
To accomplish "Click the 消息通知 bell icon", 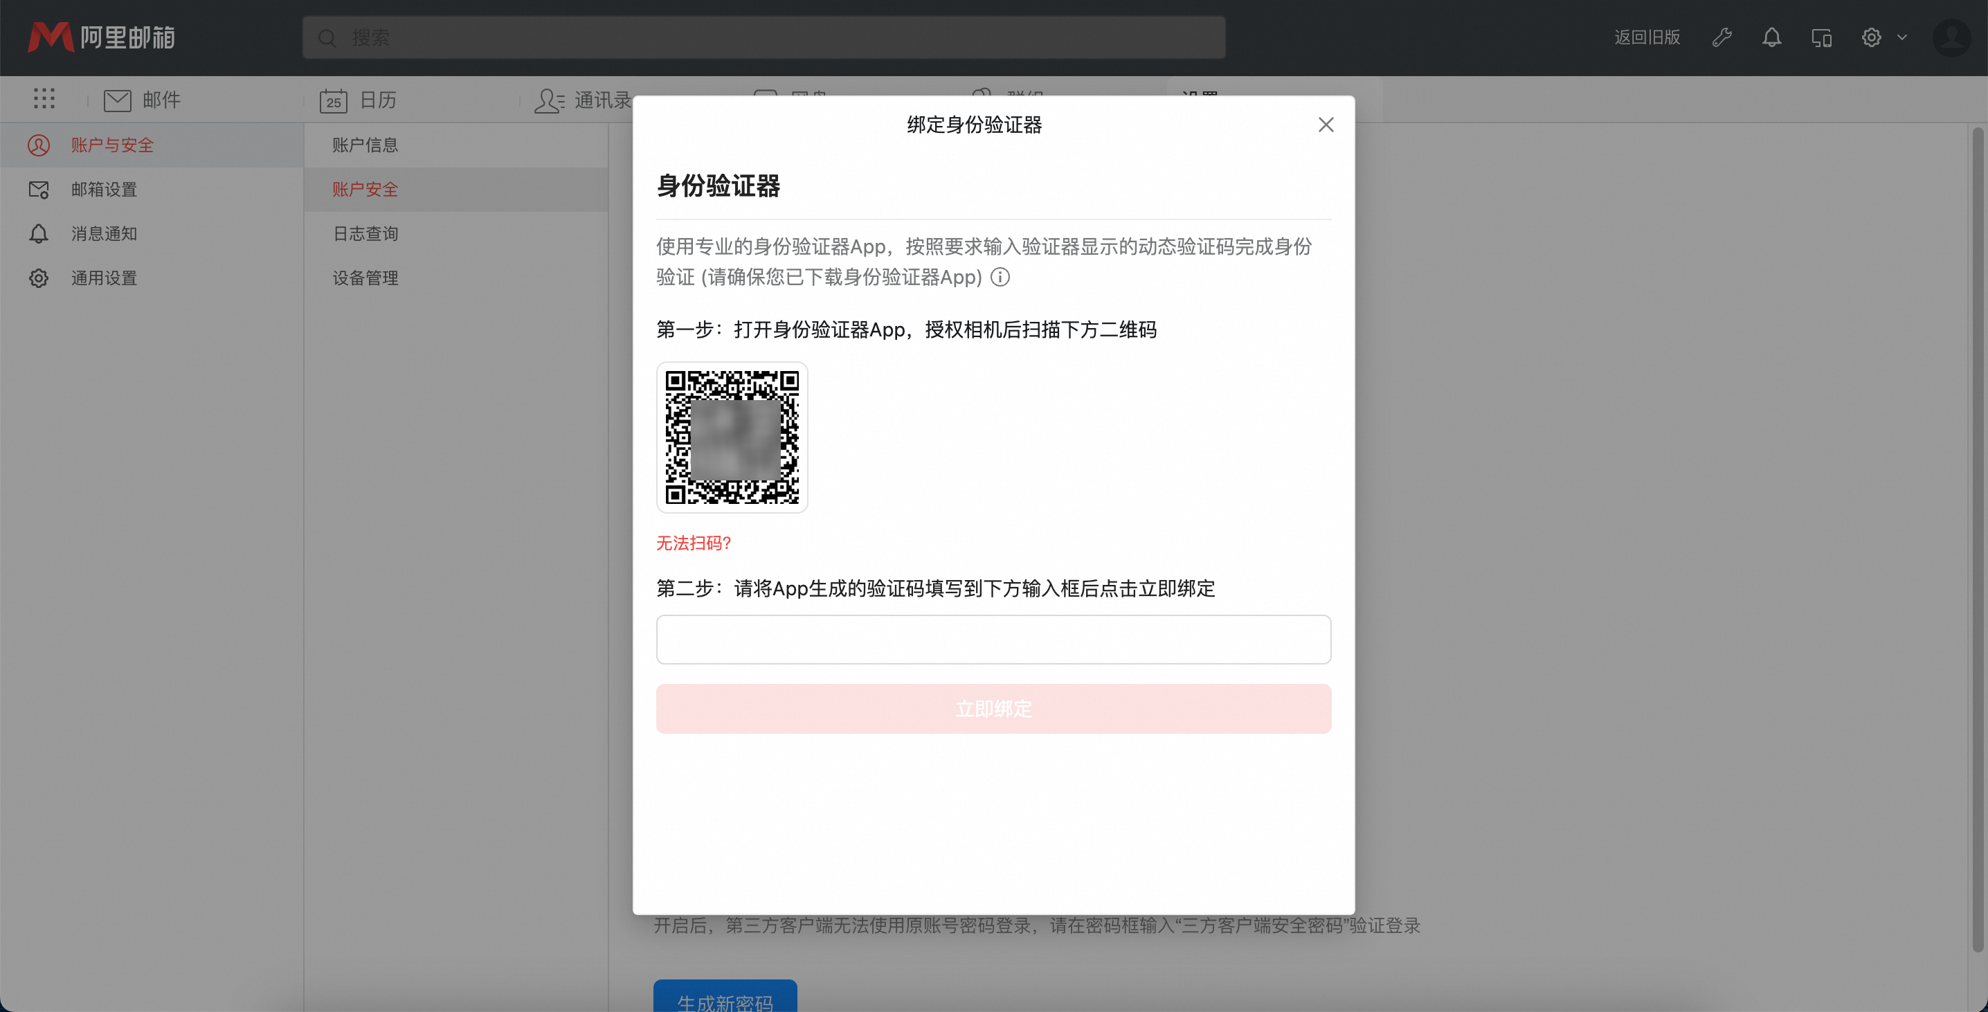I will tap(39, 234).
